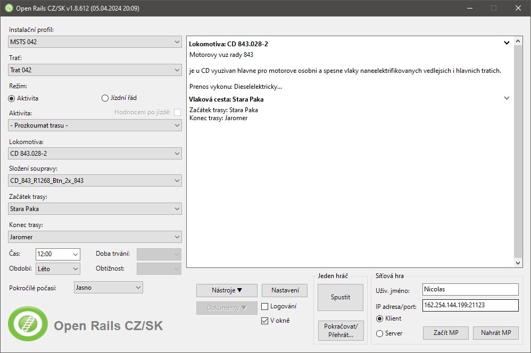
Task: Open the Aktivita dropdown Prozkoumat trasu
Action: pyautogui.click(x=95, y=125)
